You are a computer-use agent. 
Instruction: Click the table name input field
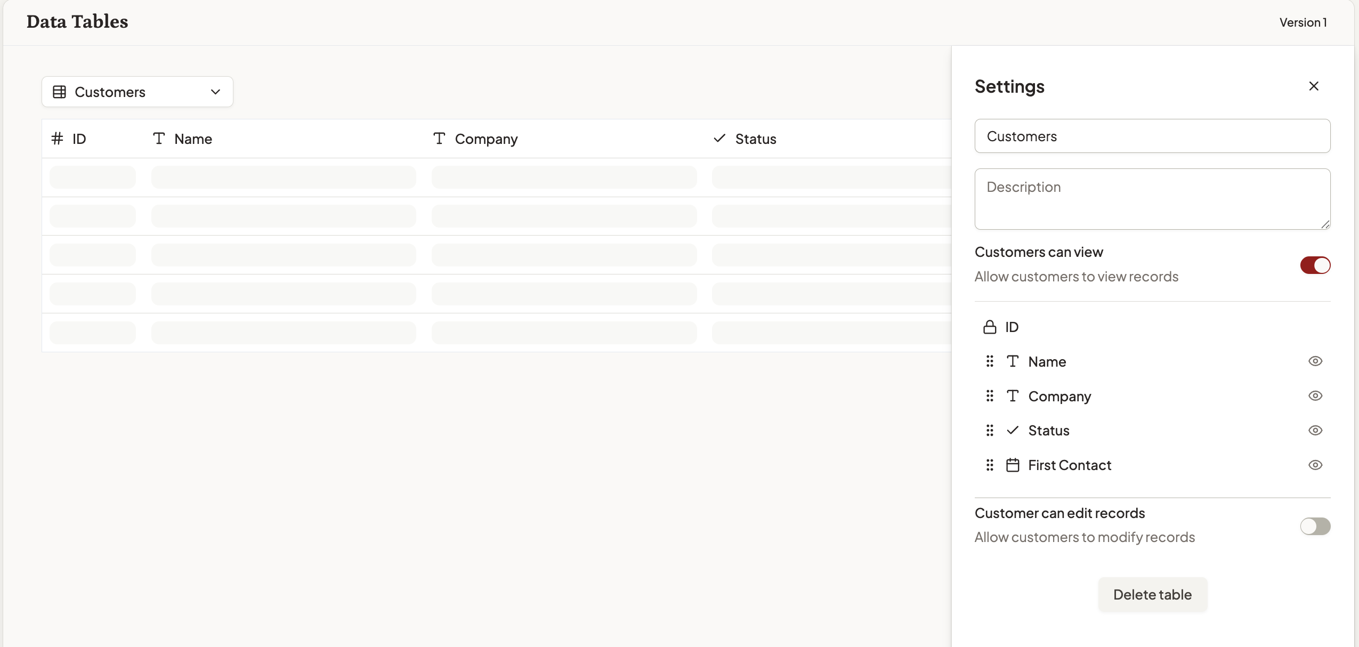(1152, 136)
